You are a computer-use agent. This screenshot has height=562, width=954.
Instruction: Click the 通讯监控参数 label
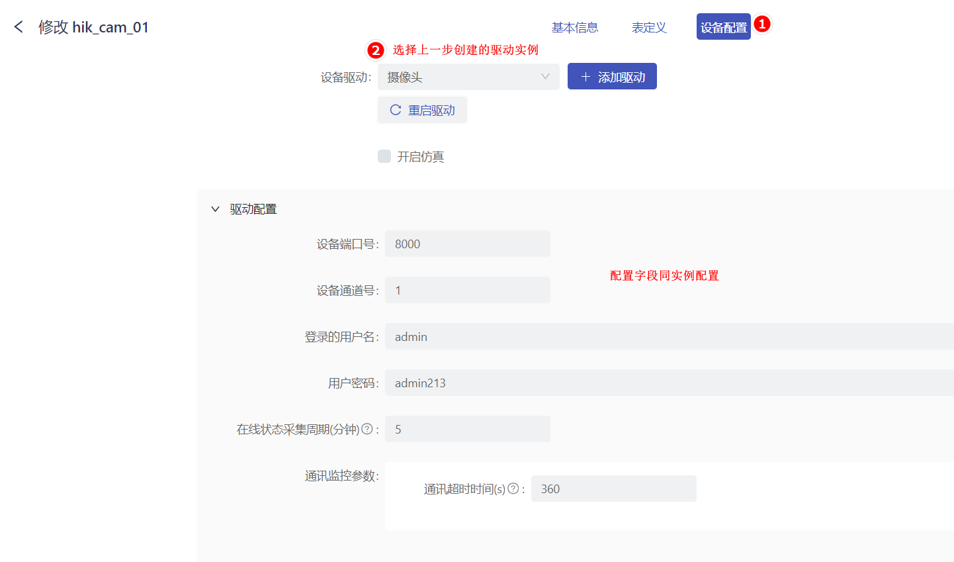pos(342,476)
